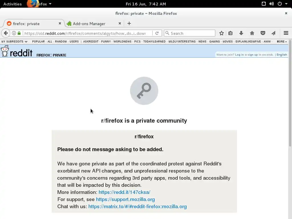Click 'r/firefox is a private community' heading
Screen dimensions: 292x219
pyautogui.click(x=144, y=121)
